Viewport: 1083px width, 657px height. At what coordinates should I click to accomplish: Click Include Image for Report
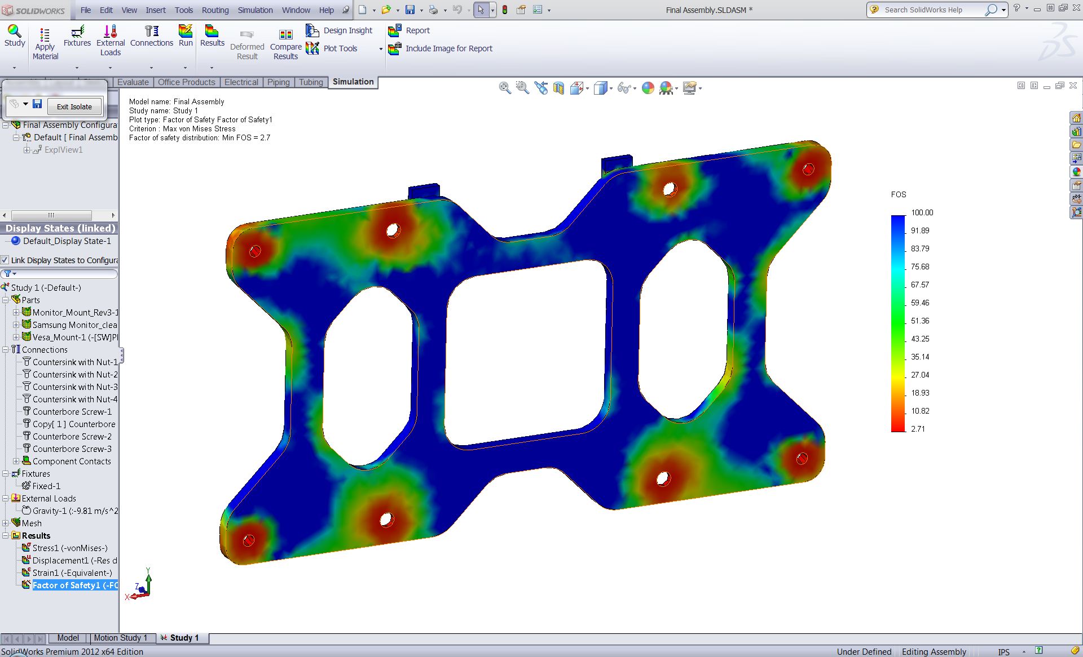coord(441,48)
